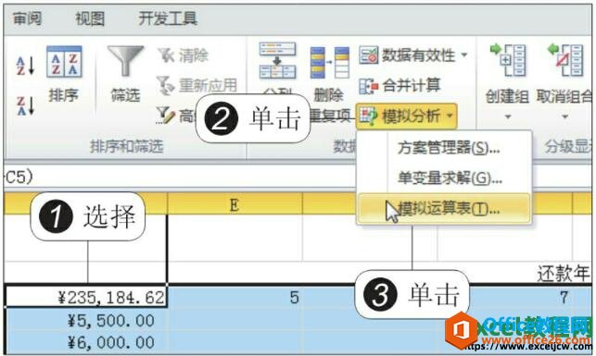The width and height of the screenshot is (596, 356).
Task: Open the 开发工具 tab
Action: tap(168, 18)
